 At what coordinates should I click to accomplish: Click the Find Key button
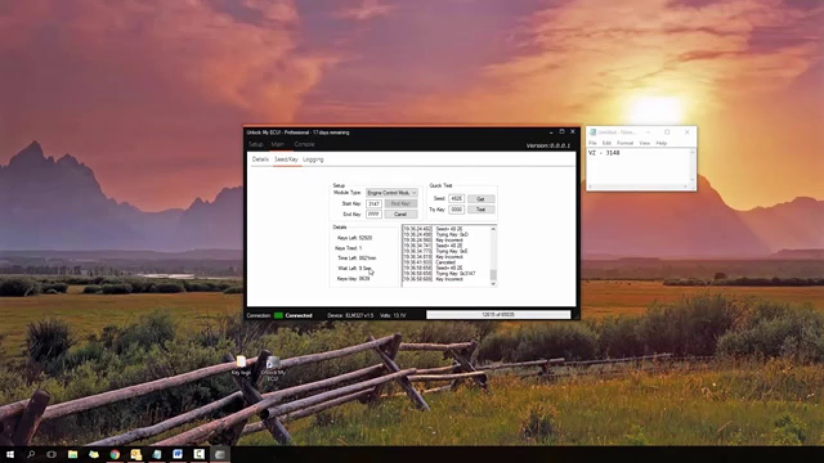[x=400, y=203]
